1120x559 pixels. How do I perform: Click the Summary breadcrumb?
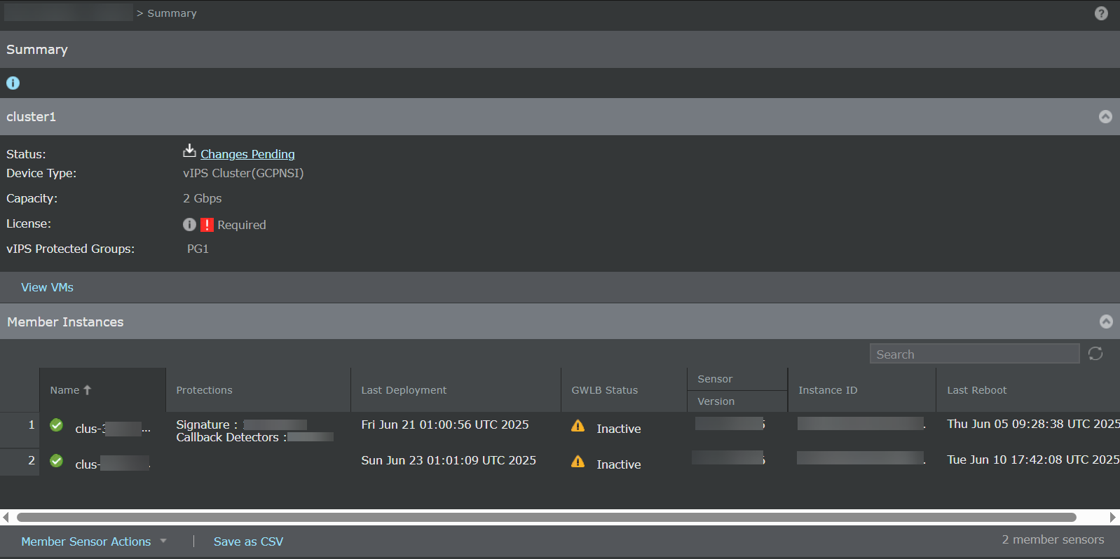172,13
